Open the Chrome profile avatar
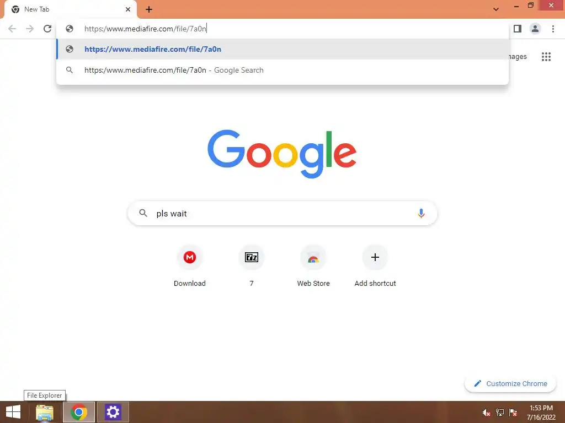Image resolution: width=565 pixels, height=423 pixels. pos(535,29)
